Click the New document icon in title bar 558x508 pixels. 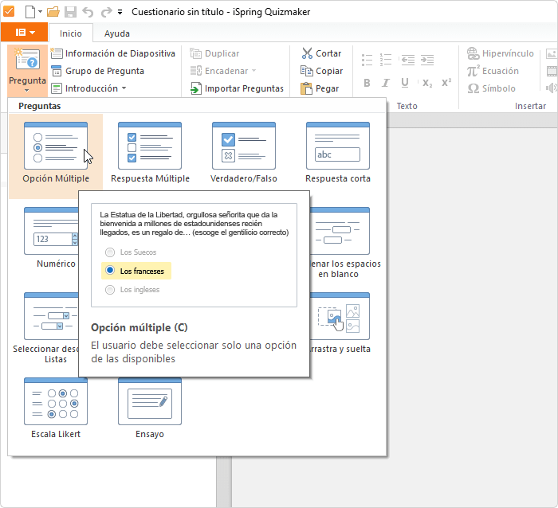pyautogui.click(x=30, y=12)
